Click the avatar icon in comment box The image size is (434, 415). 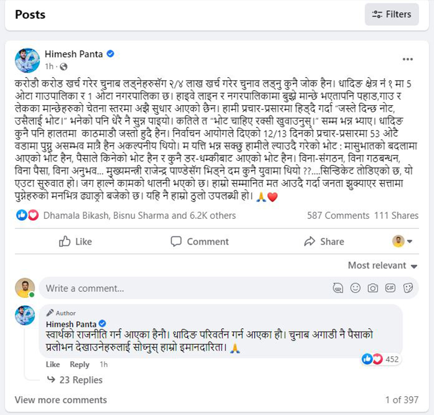[x=338, y=288]
